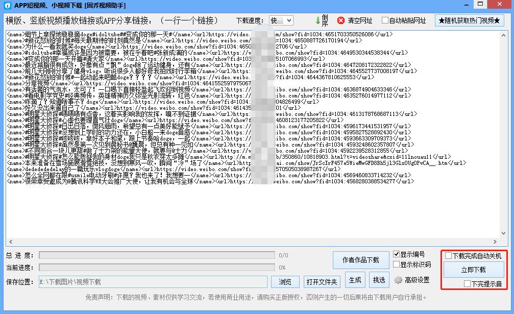This screenshot has width=514, height=314.
Task: Click the 挑选 button
Action: coord(379,280)
